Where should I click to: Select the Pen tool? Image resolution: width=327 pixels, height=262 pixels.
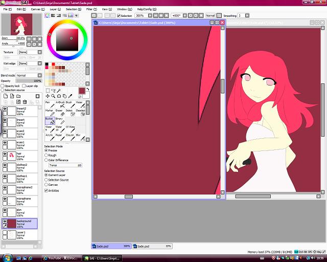pos(49,105)
